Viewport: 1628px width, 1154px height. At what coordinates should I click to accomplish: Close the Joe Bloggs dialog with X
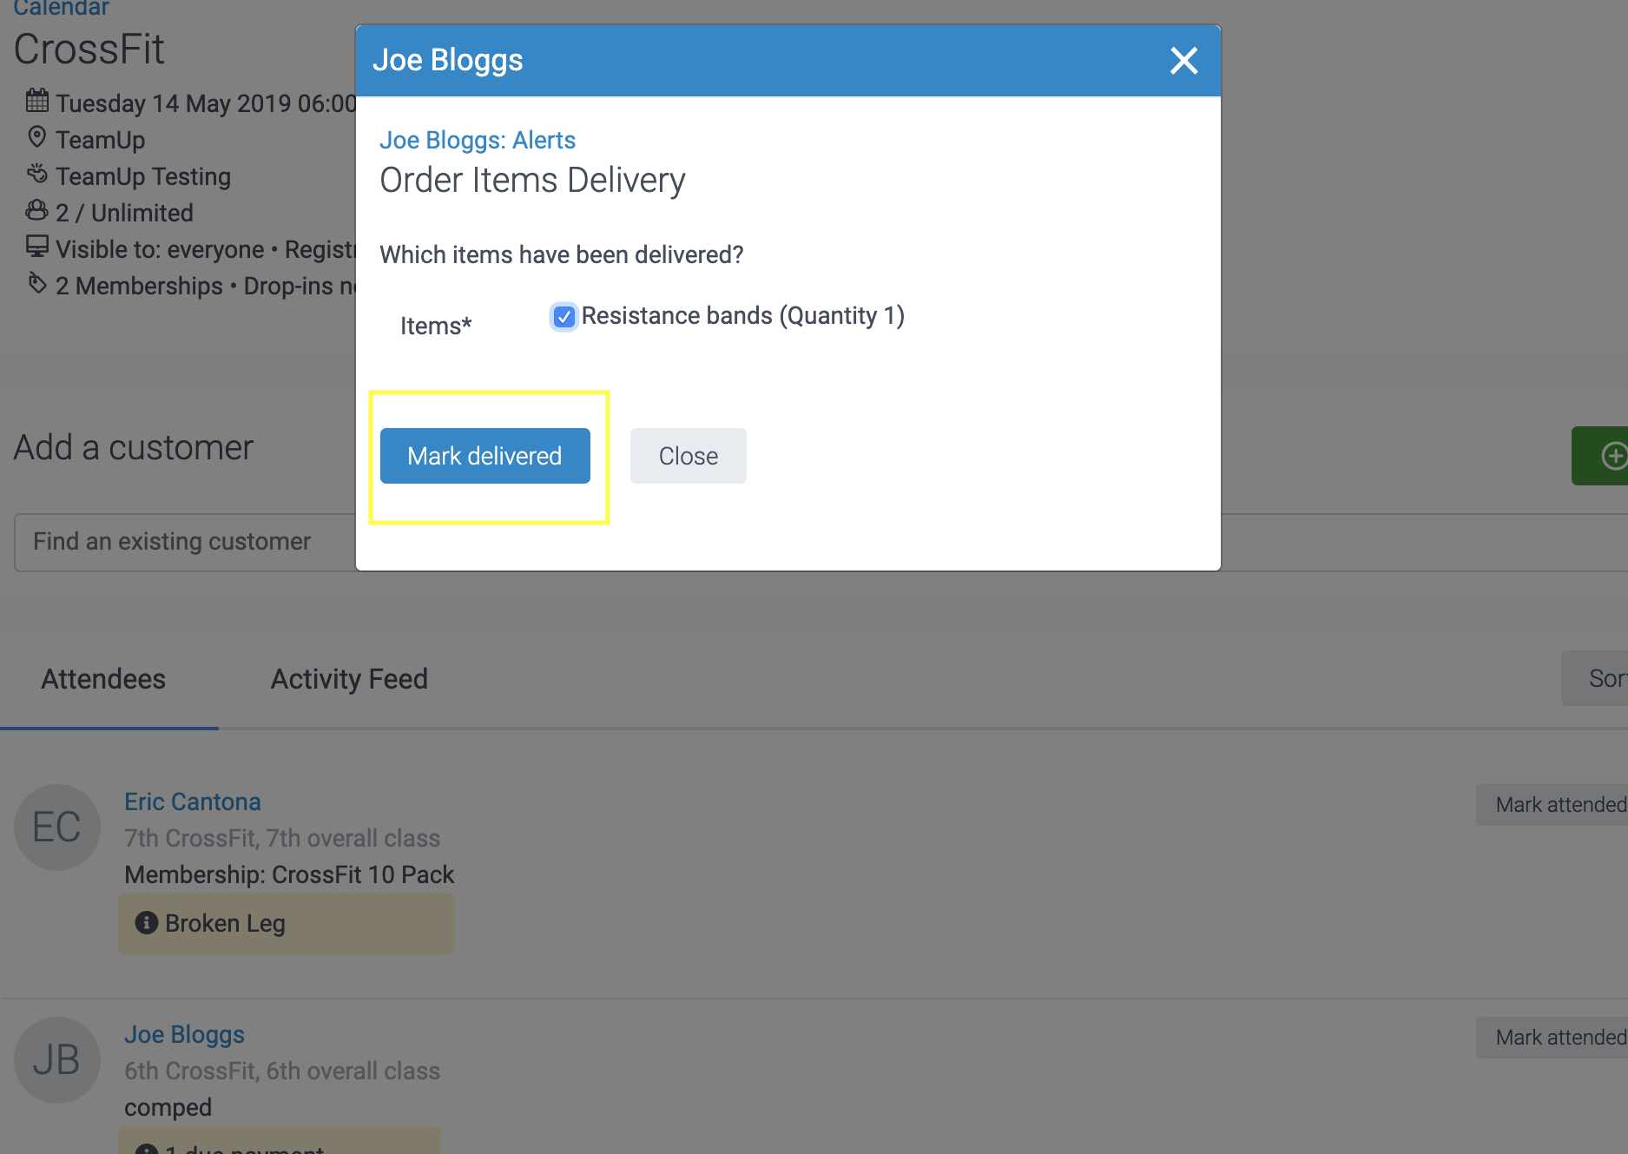click(x=1183, y=61)
